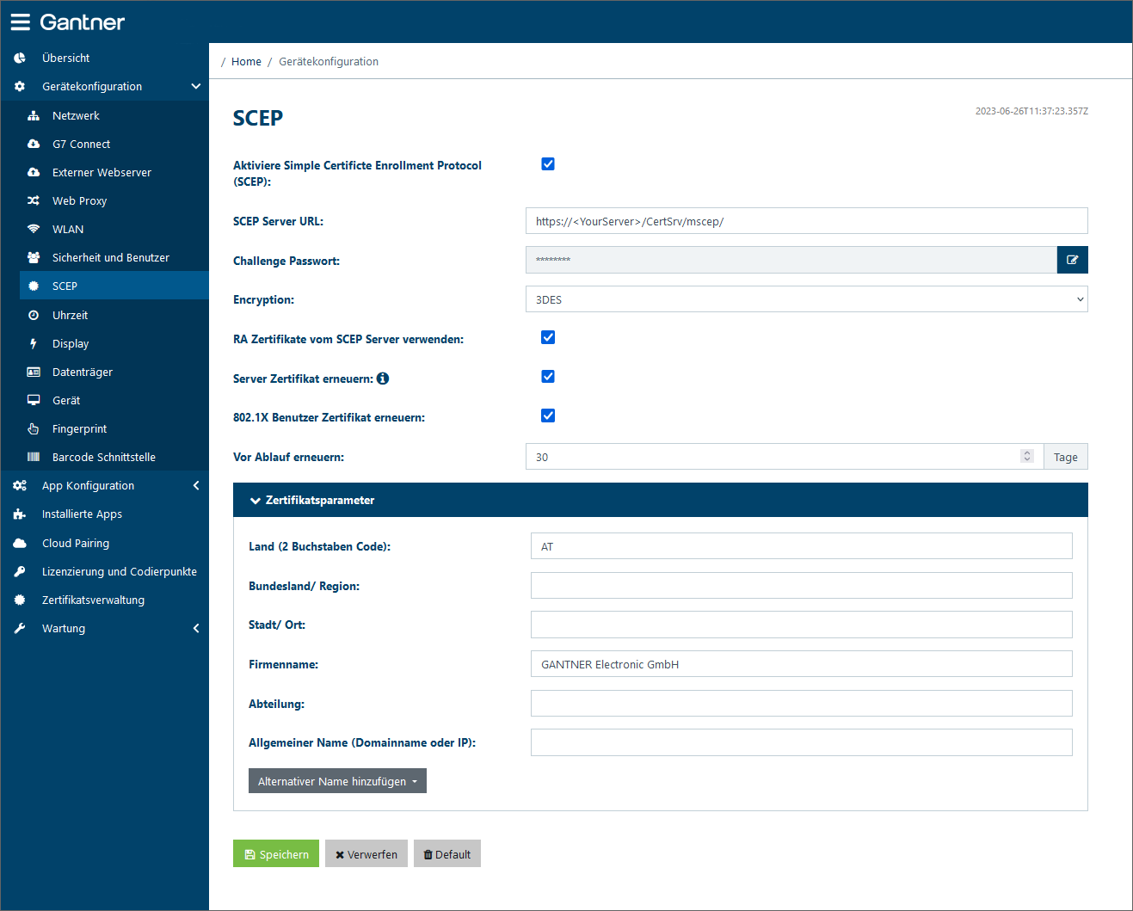Toggle Server Zertifikat erneuern checkbox
This screenshot has width=1133, height=911.
(x=548, y=377)
